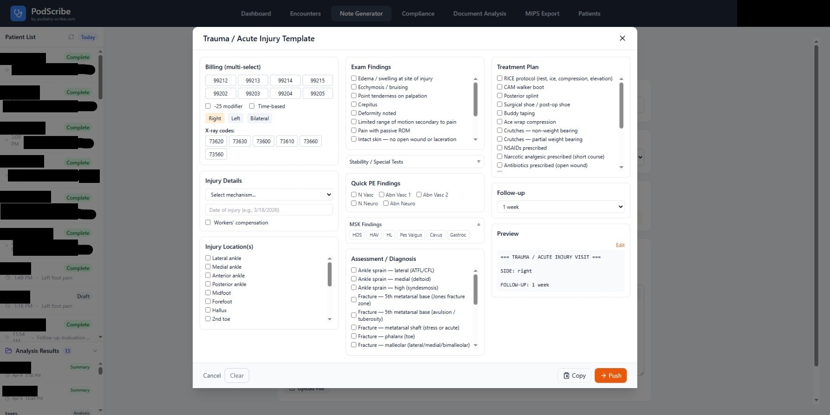The image size is (830, 415).
Task: Click Cancel in the dialog
Action: tap(212, 376)
